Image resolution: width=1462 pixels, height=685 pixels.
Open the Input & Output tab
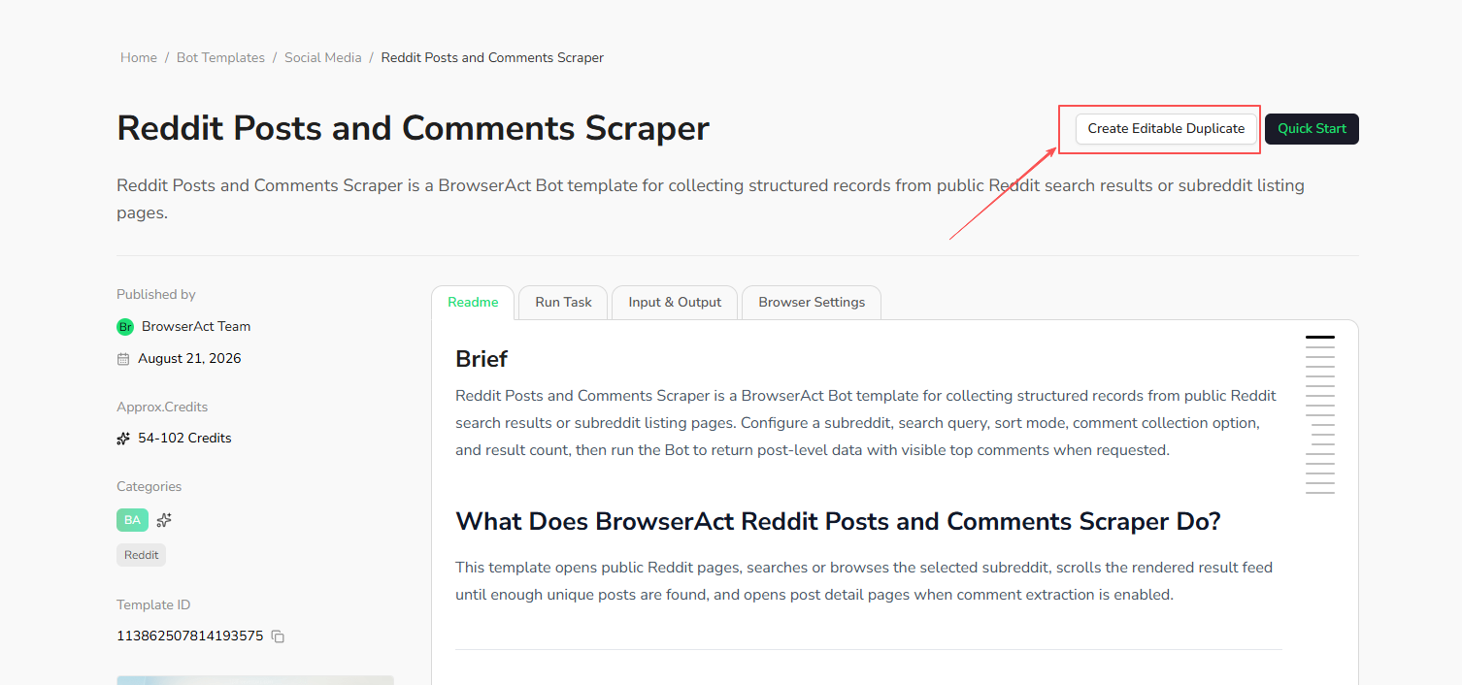675,303
